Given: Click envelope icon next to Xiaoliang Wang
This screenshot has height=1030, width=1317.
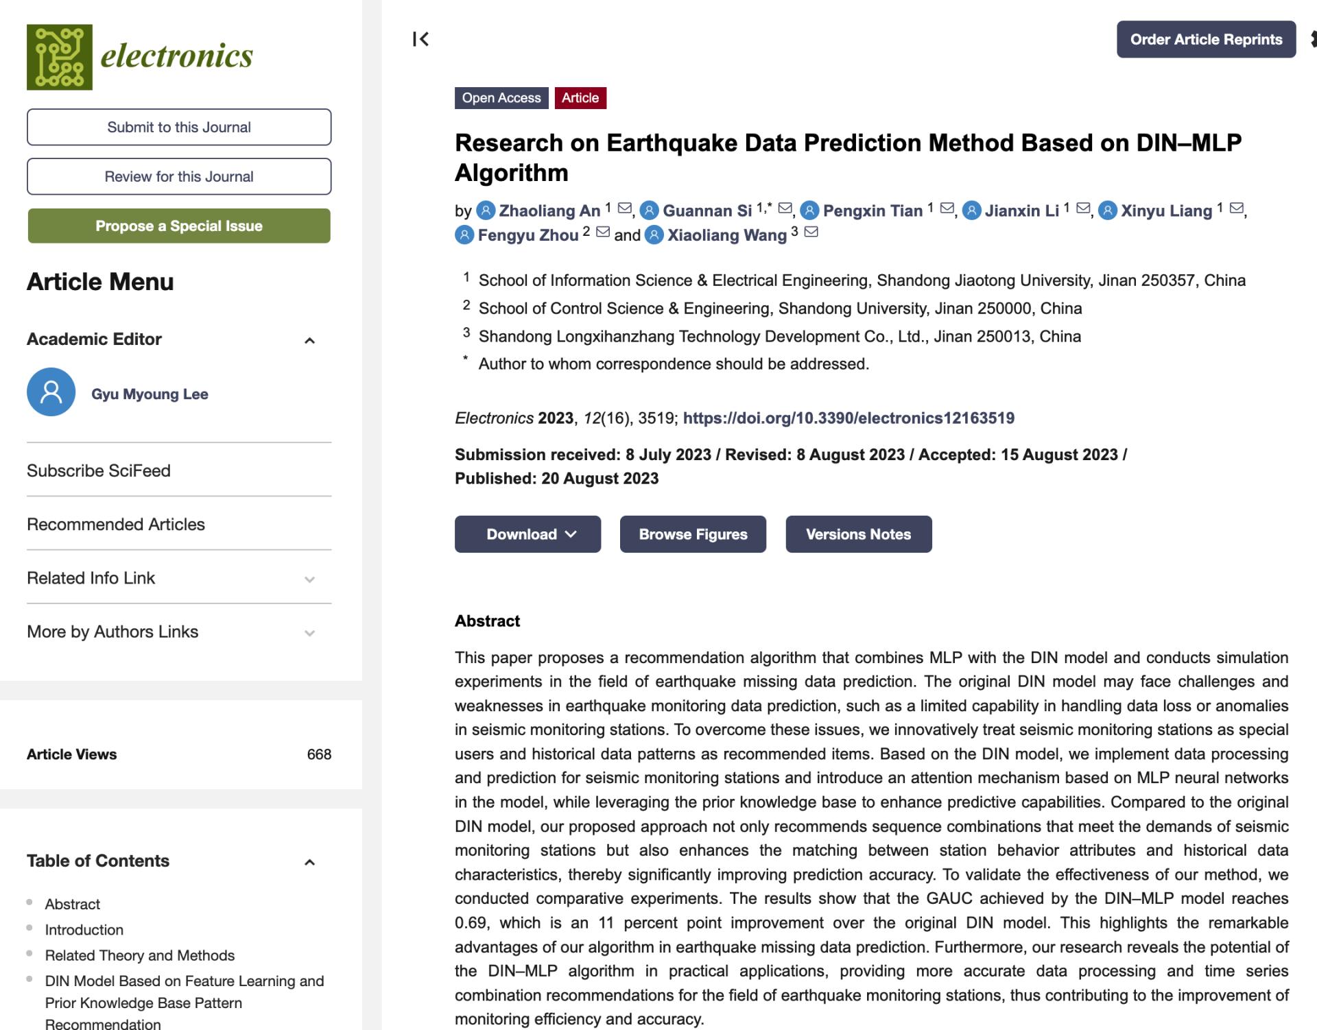Looking at the screenshot, I should pyautogui.click(x=811, y=232).
